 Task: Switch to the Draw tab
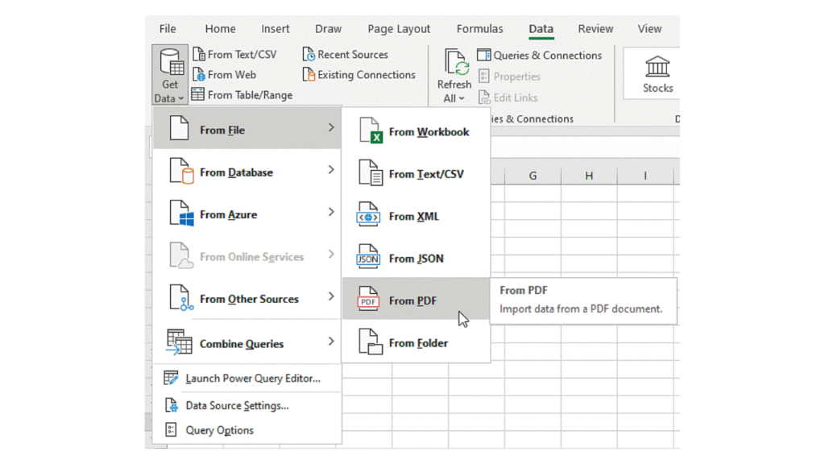[329, 29]
